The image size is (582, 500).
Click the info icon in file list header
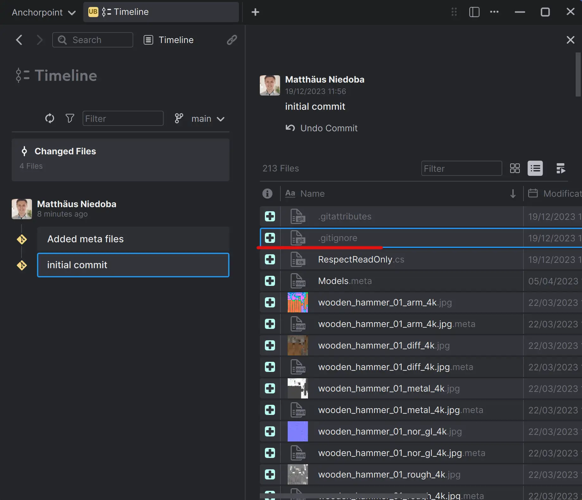(267, 193)
